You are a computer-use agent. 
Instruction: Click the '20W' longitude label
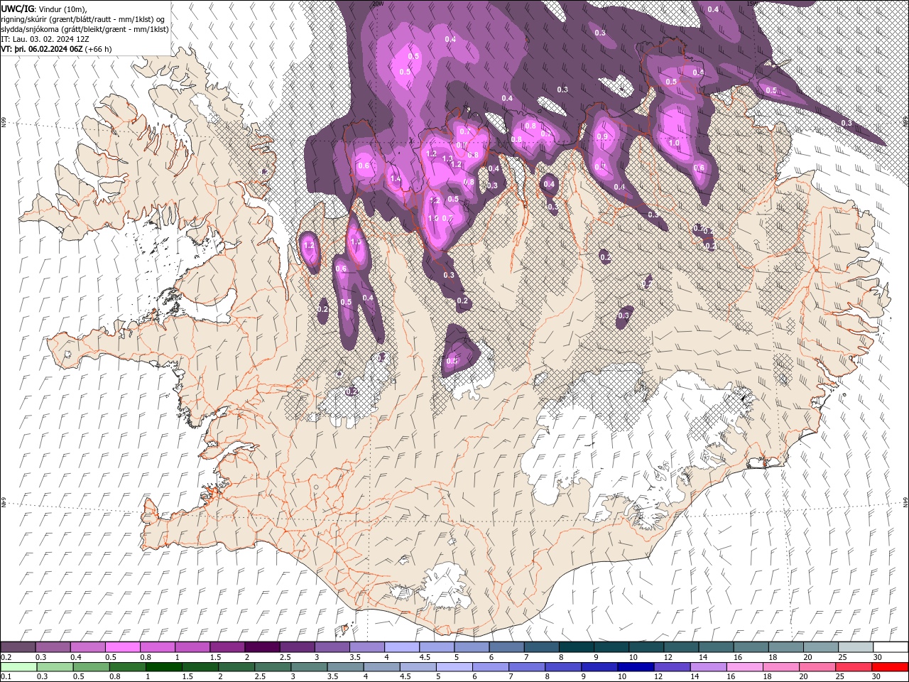click(x=379, y=4)
